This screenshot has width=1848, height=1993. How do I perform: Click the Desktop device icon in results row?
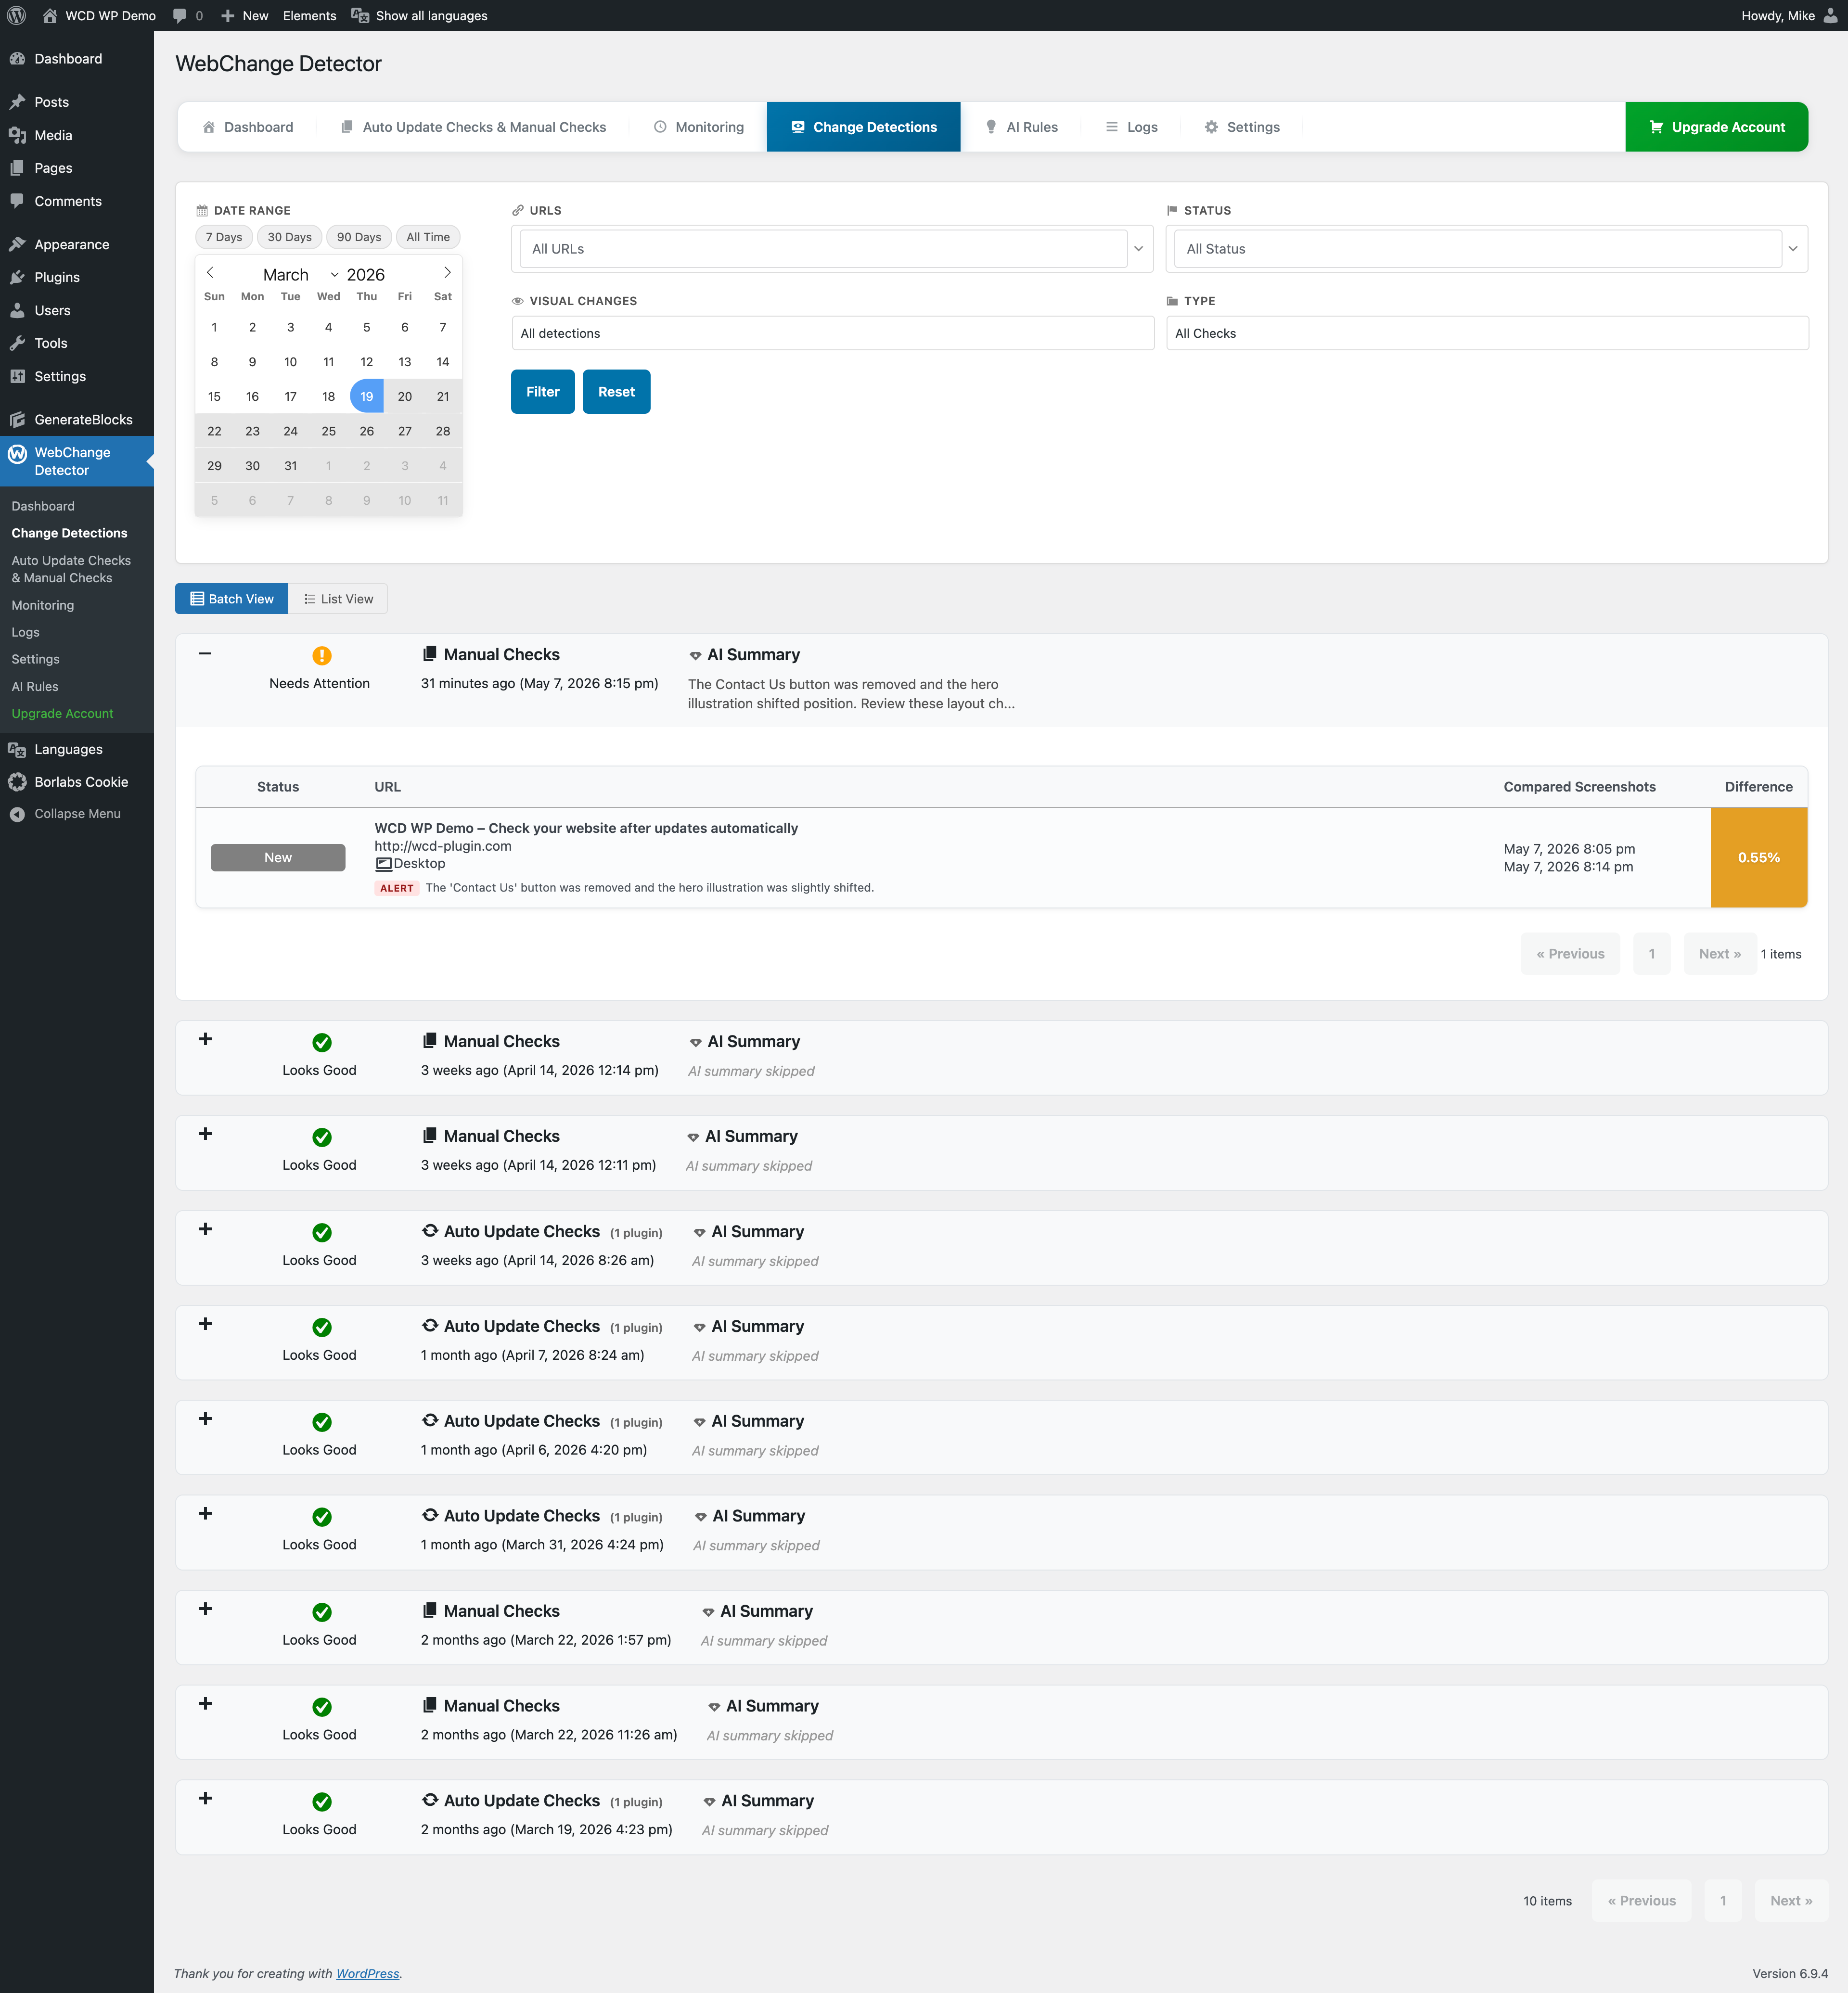pos(383,864)
